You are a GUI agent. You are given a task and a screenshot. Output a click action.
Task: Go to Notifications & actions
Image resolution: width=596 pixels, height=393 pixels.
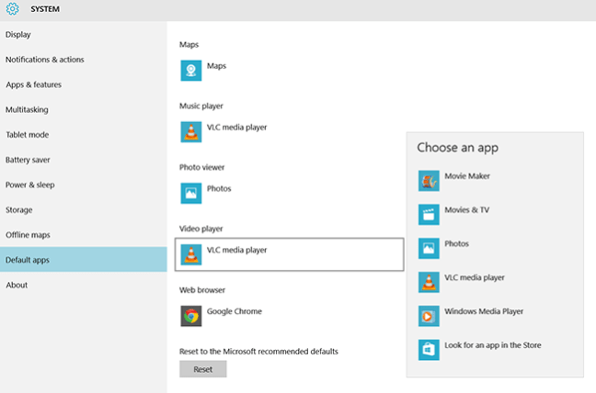(x=44, y=60)
